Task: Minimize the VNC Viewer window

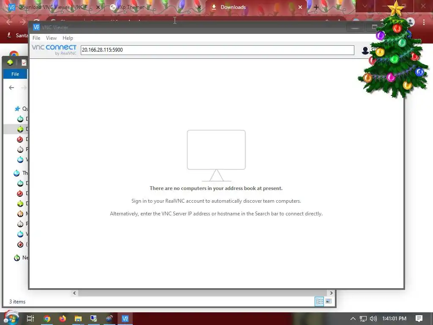Action: [355, 28]
